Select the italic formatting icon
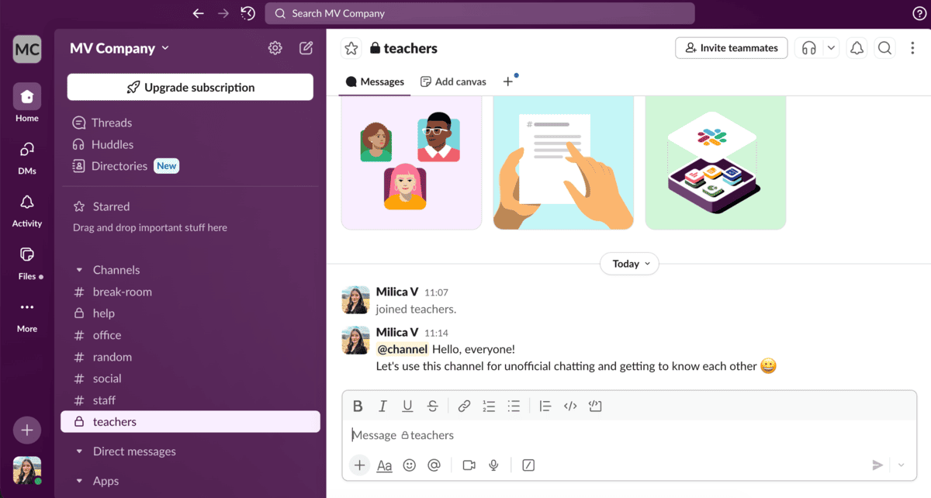Screen dimensions: 931x498 coord(382,406)
